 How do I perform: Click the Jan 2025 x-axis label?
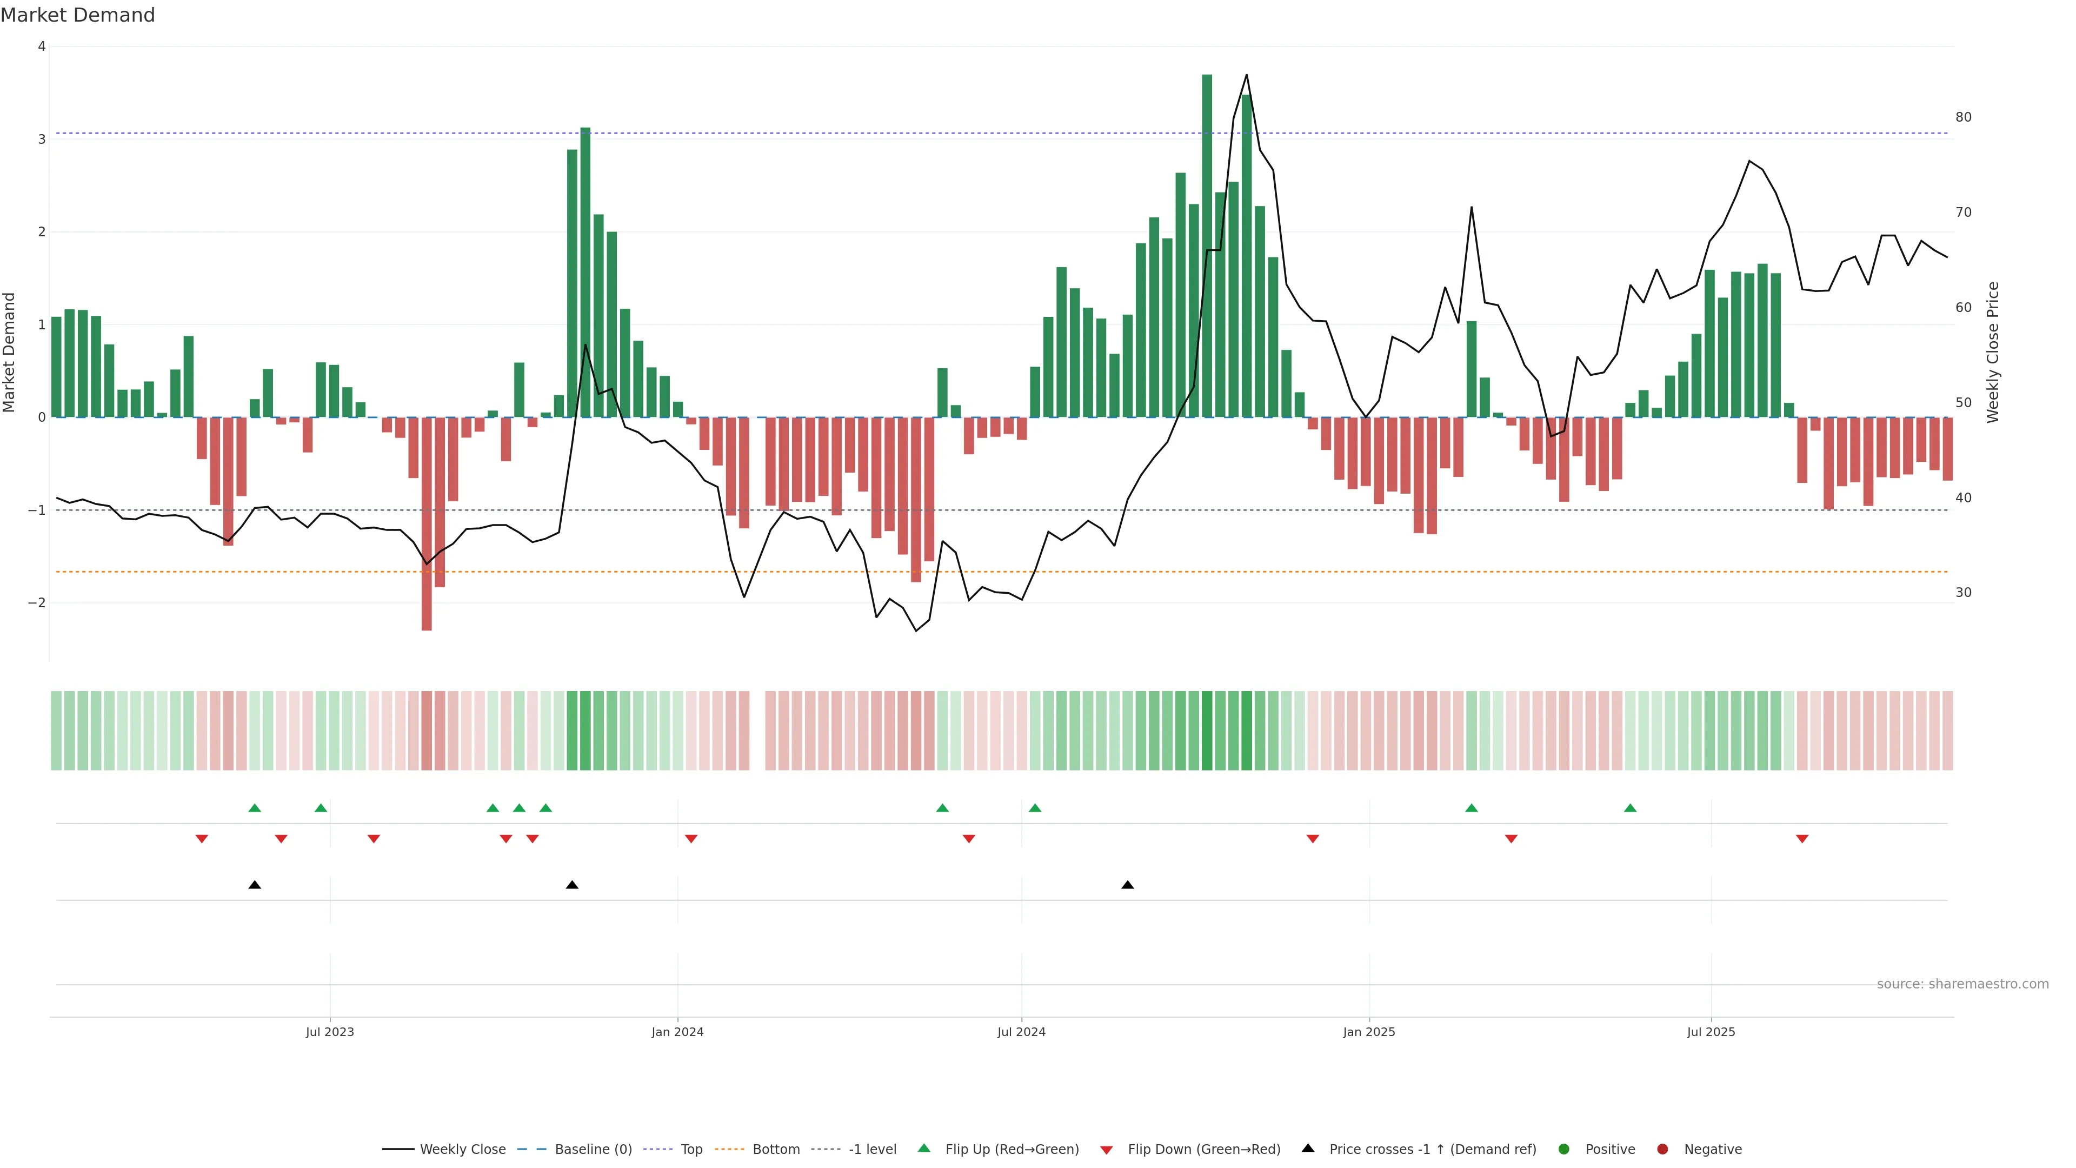[1368, 1032]
